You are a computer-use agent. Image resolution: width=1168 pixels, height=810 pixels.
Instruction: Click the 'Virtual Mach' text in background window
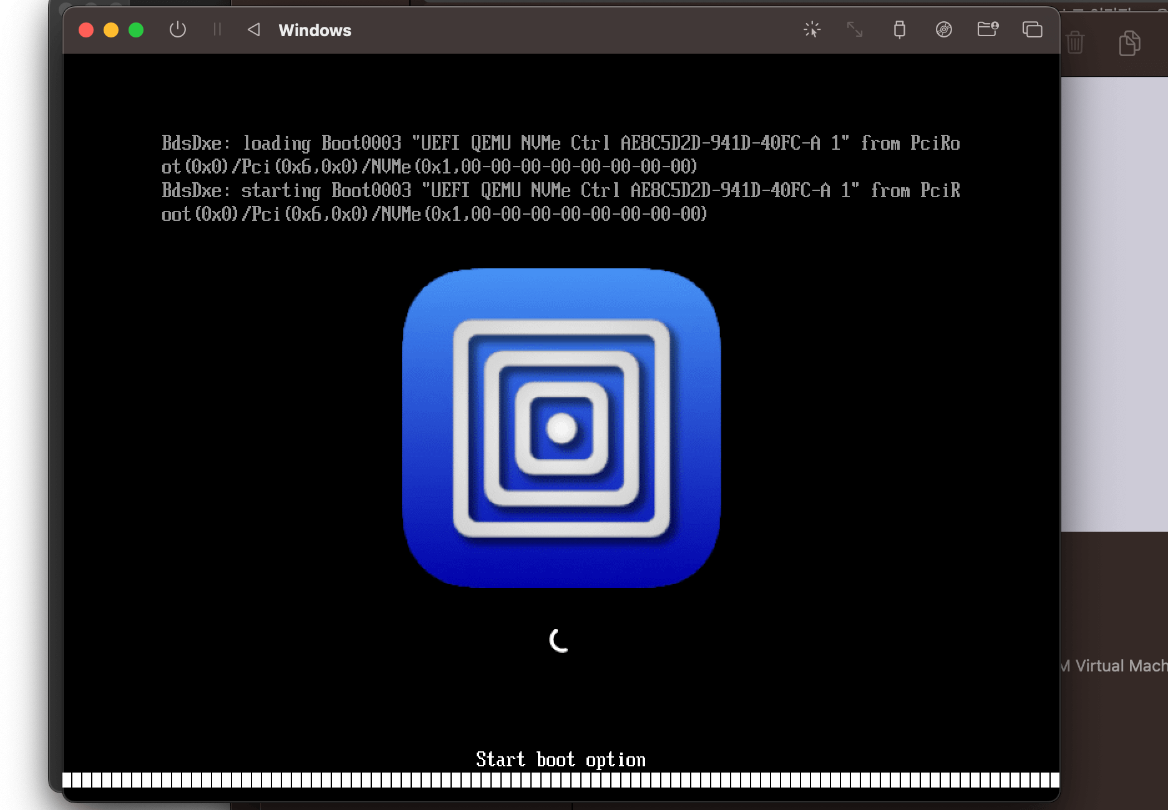tap(1121, 666)
